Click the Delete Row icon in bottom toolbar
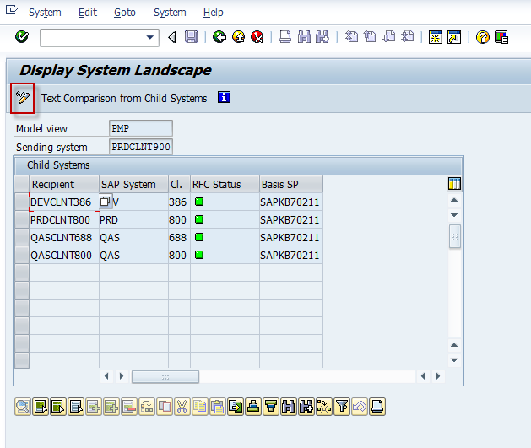This screenshot has width=531, height=448. [x=129, y=407]
